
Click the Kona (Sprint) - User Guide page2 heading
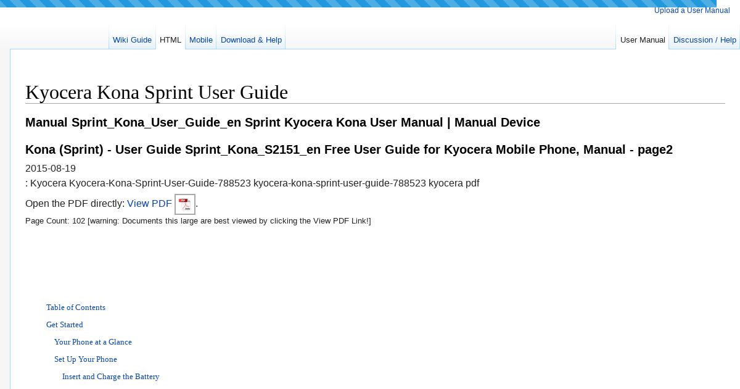coord(349,149)
